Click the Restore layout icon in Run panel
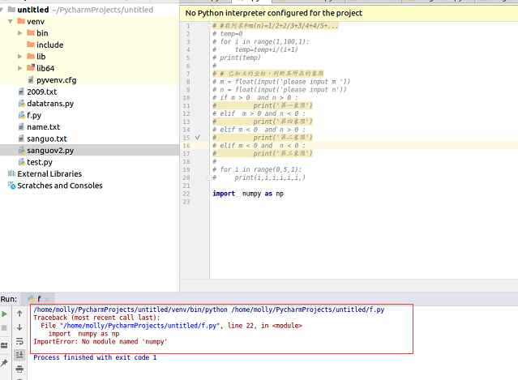The width and height of the screenshot is (518, 380). click(x=4, y=345)
